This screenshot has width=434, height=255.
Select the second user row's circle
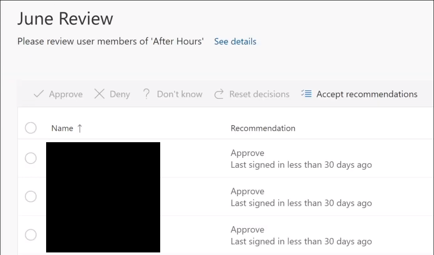tap(31, 197)
